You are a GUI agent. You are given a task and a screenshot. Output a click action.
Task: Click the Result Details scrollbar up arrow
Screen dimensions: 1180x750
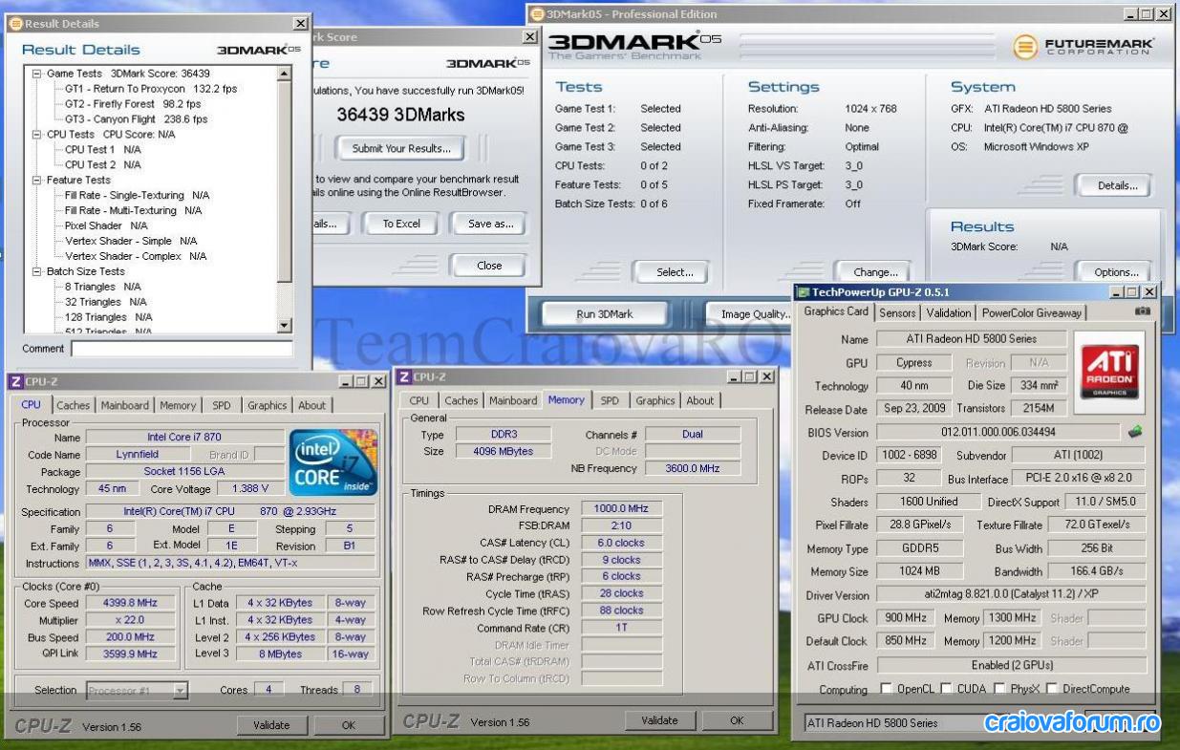pos(284,74)
